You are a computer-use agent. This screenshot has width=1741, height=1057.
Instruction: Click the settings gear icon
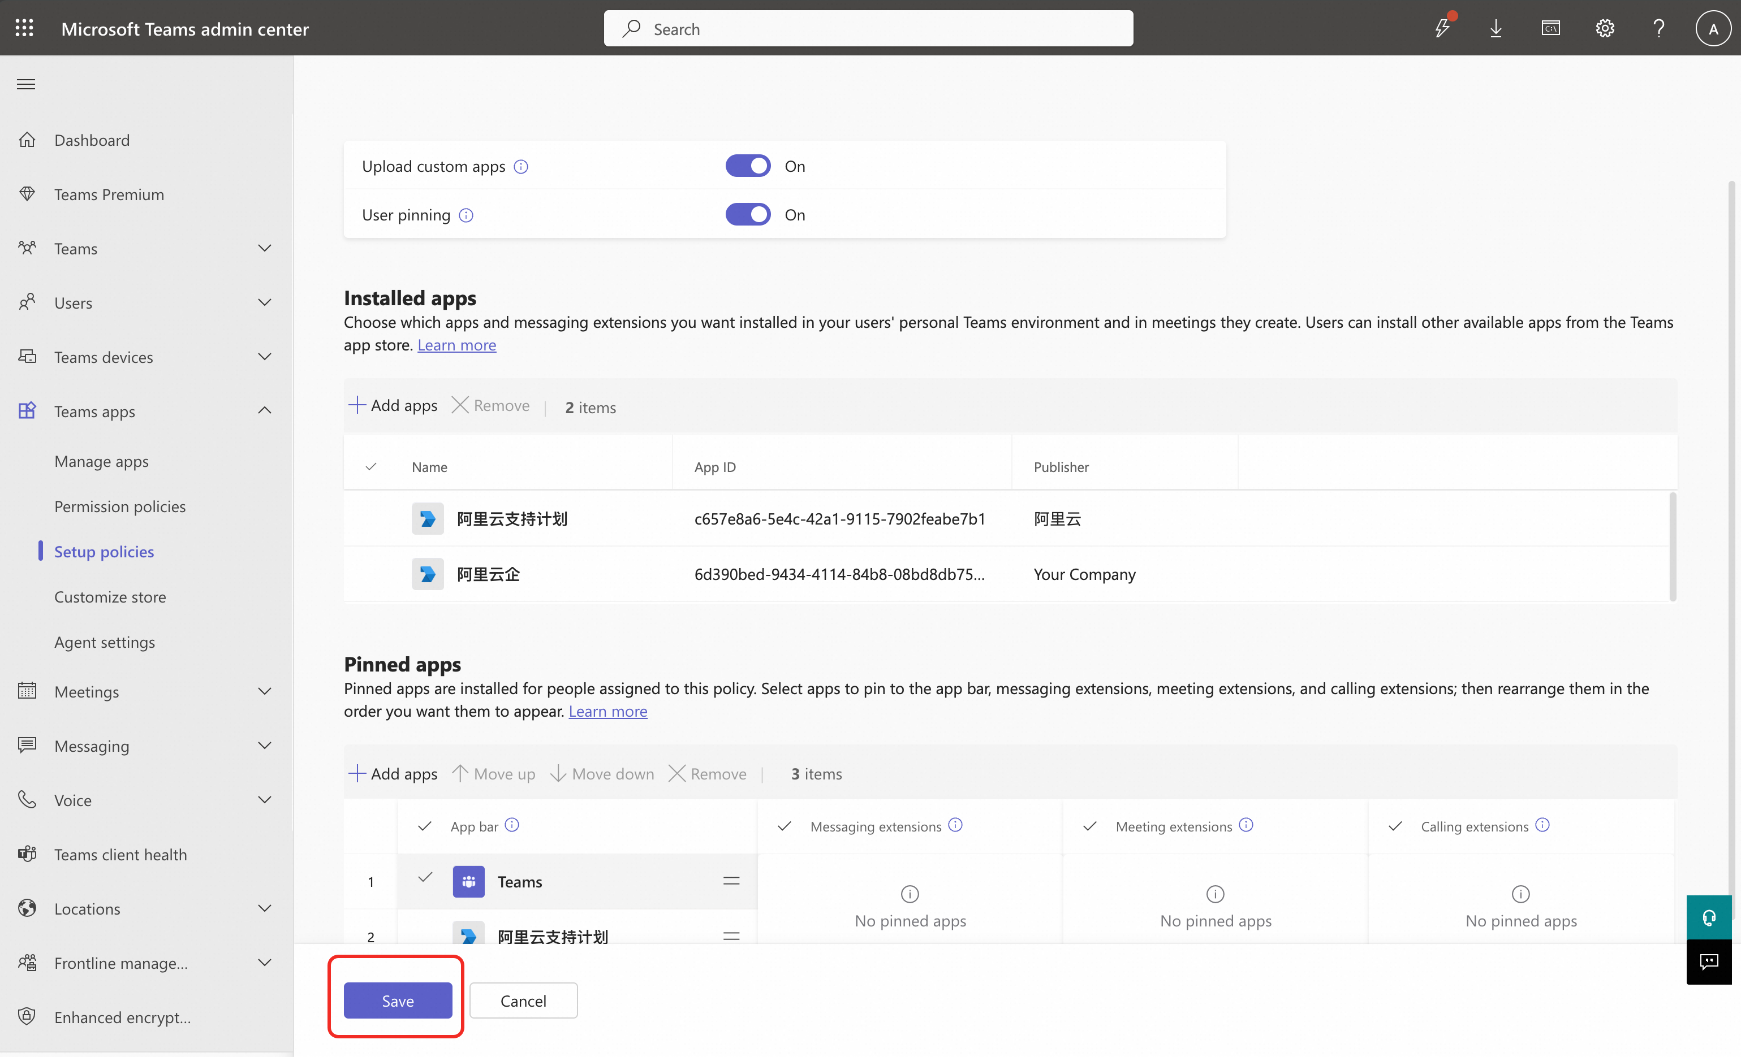point(1605,28)
